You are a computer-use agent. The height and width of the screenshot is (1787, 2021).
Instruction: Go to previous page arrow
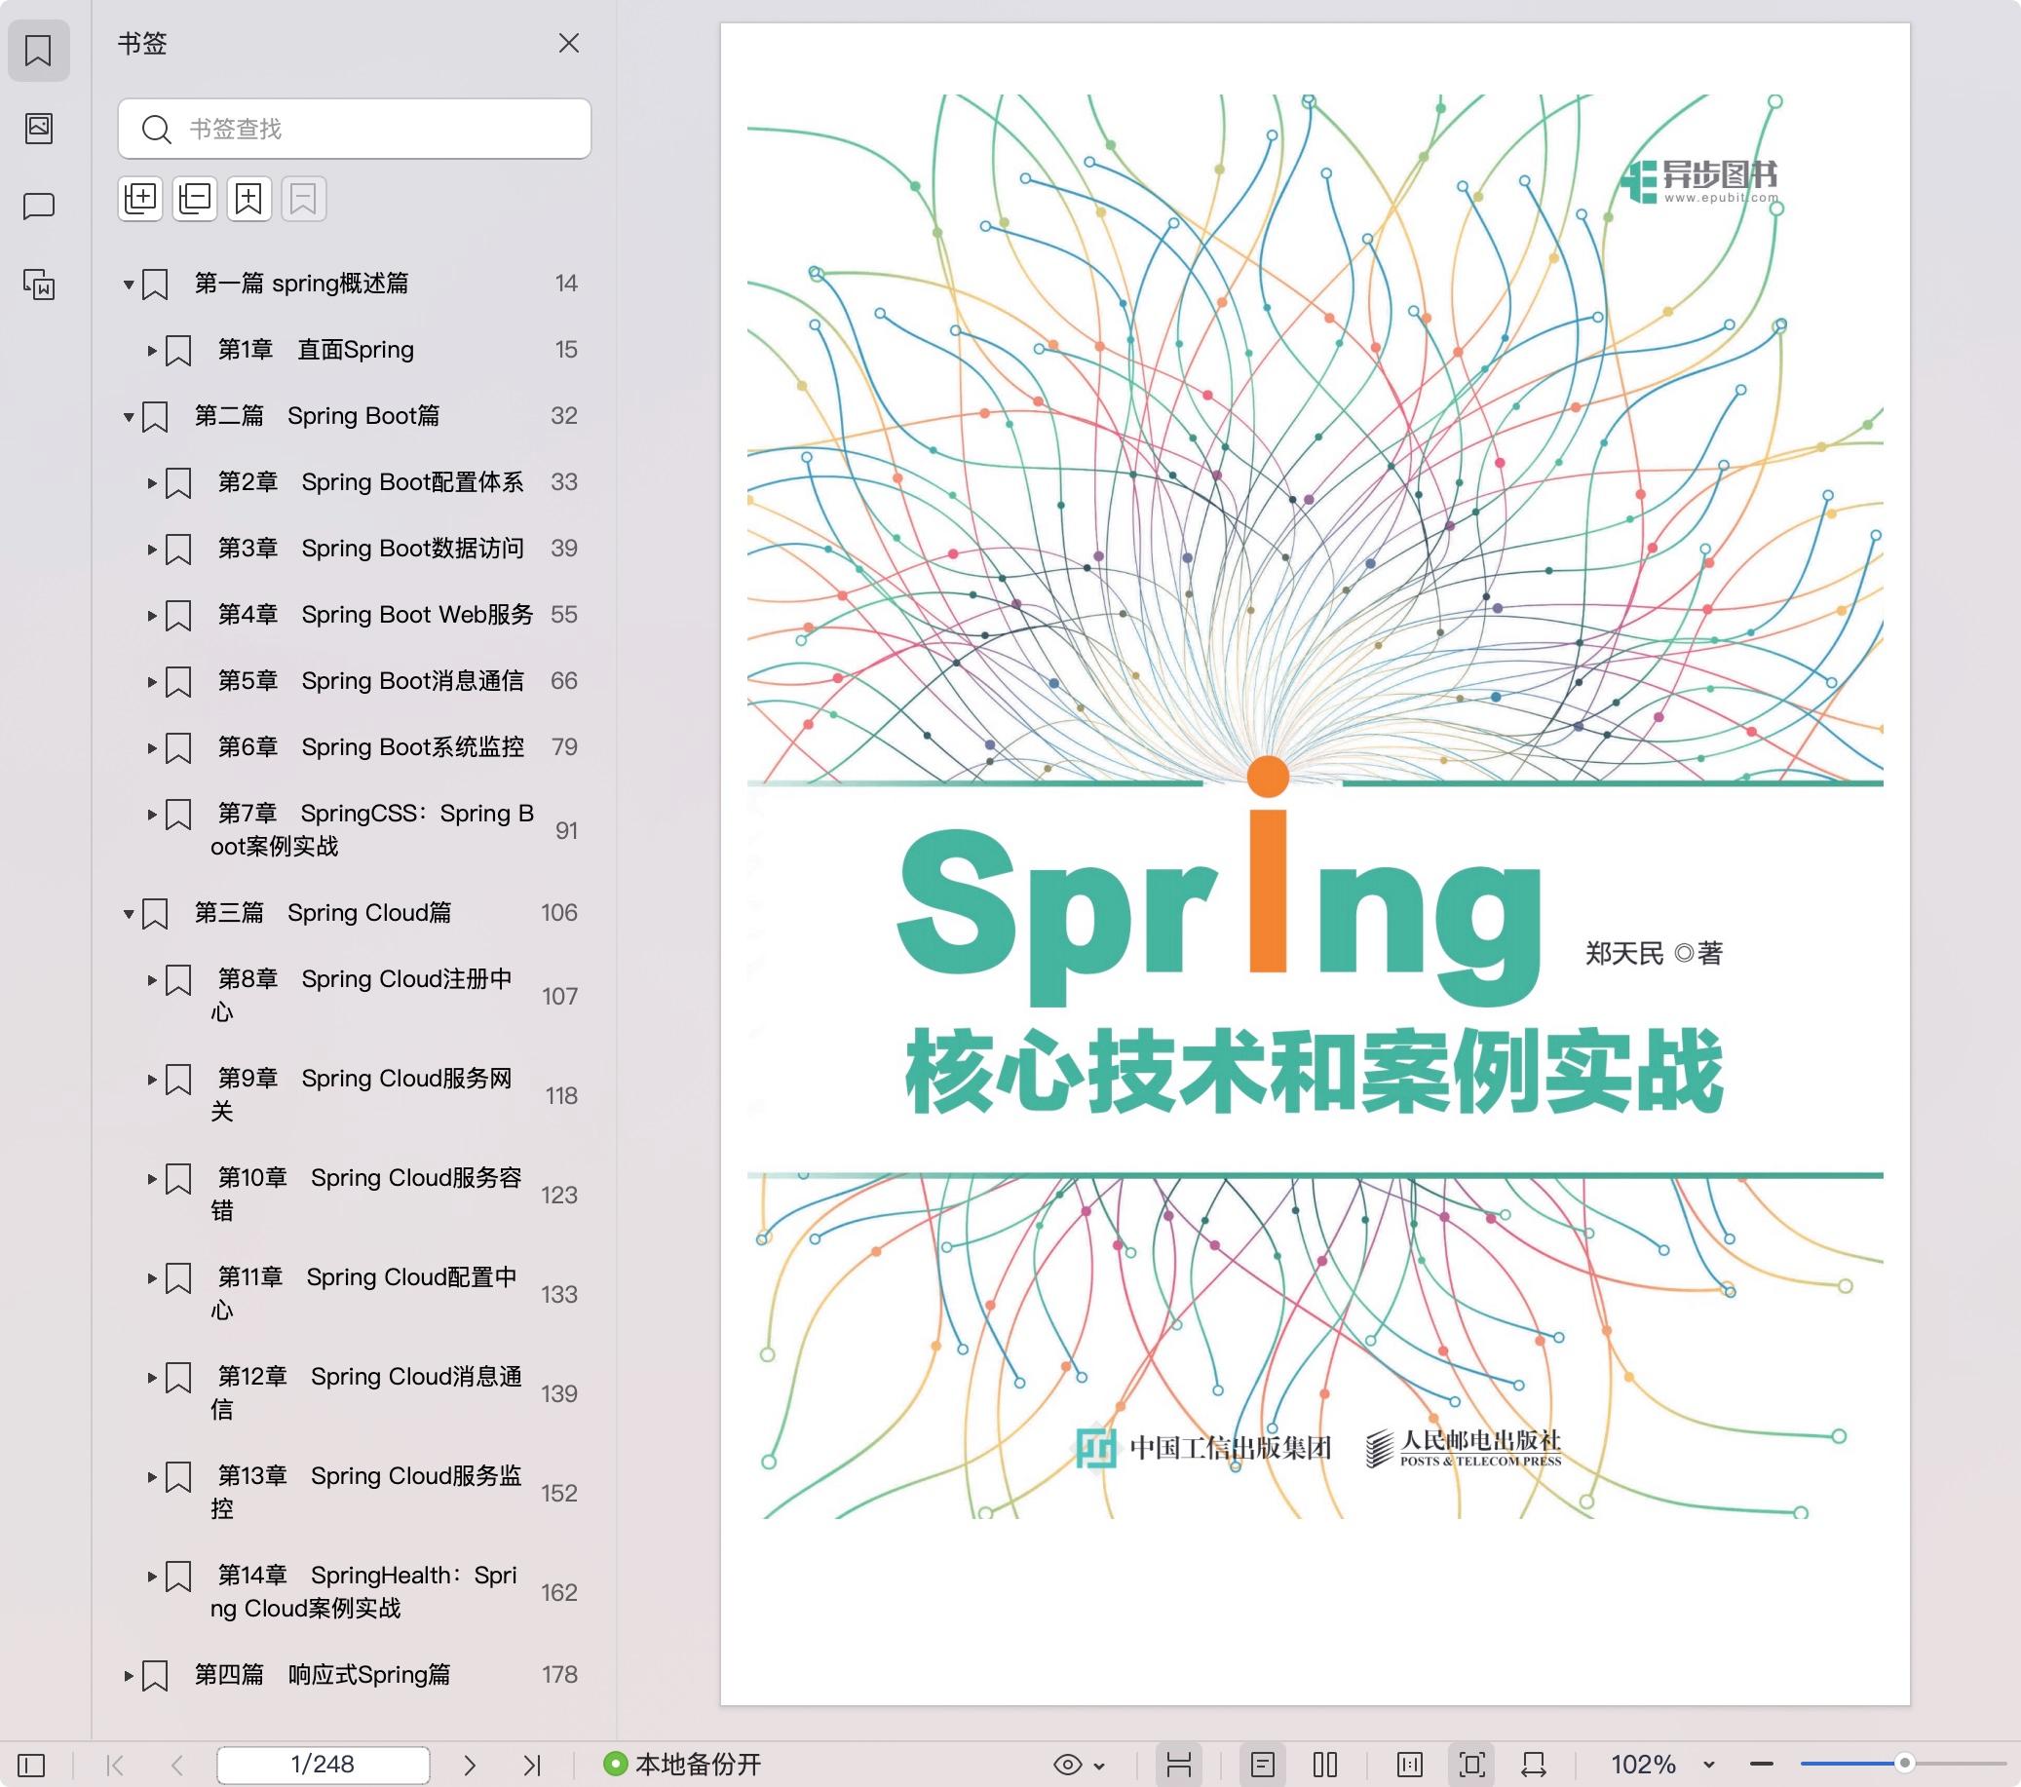(x=178, y=1765)
